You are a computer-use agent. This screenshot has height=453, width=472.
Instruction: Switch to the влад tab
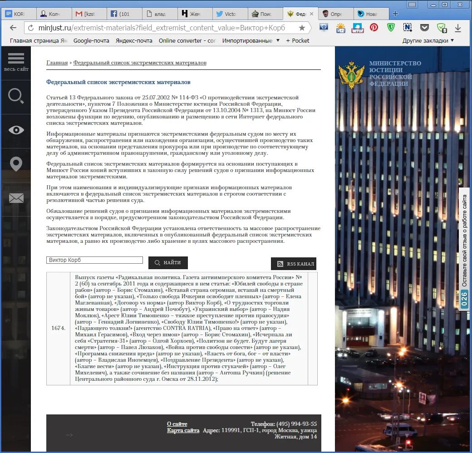coord(159,14)
